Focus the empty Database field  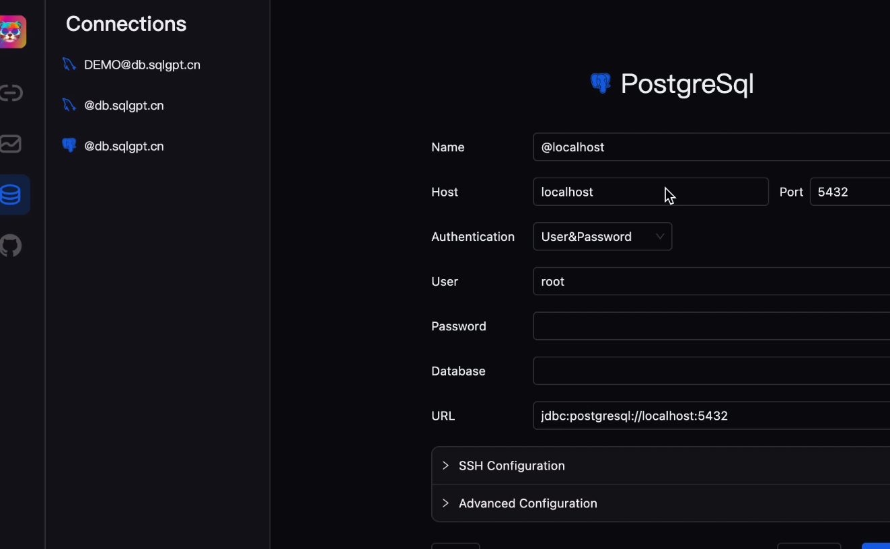tap(711, 371)
